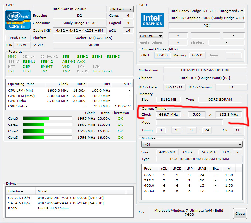Select the 333.3 frequency timing row

[192, 191]
